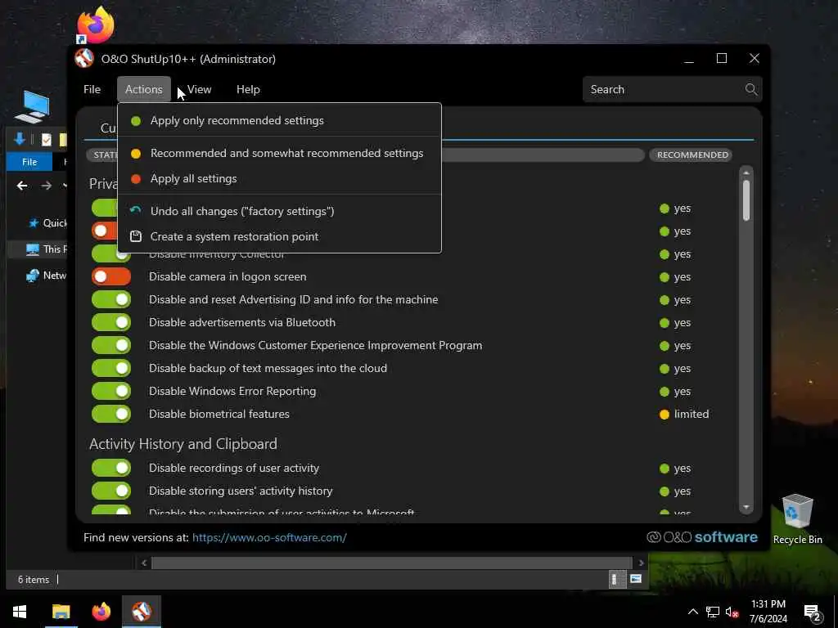Click yellow limited indicator for biometrical features
The width and height of the screenshot is (838, 628).
[665, 415]
